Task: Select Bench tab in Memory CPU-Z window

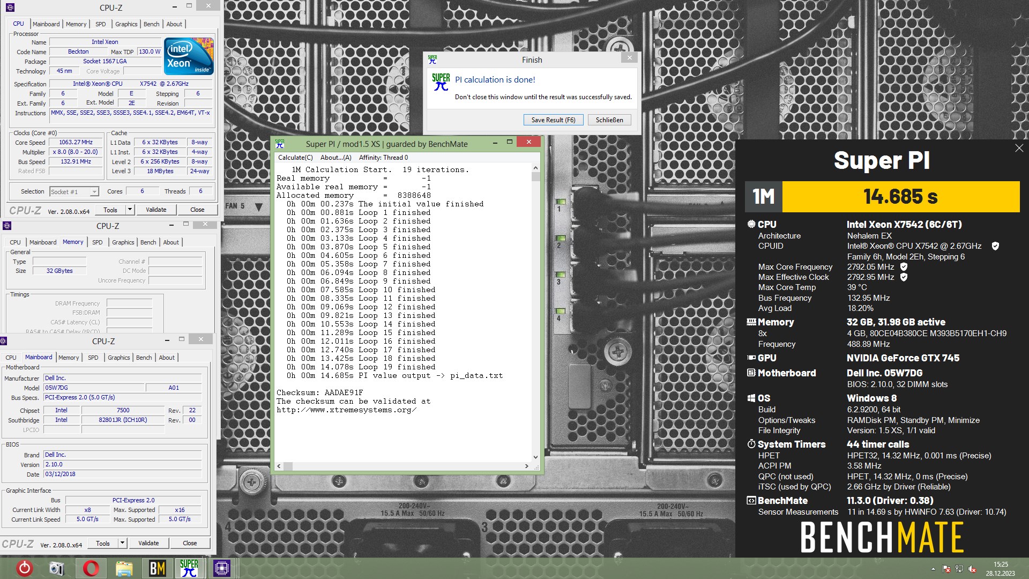Action: point(148,242)
